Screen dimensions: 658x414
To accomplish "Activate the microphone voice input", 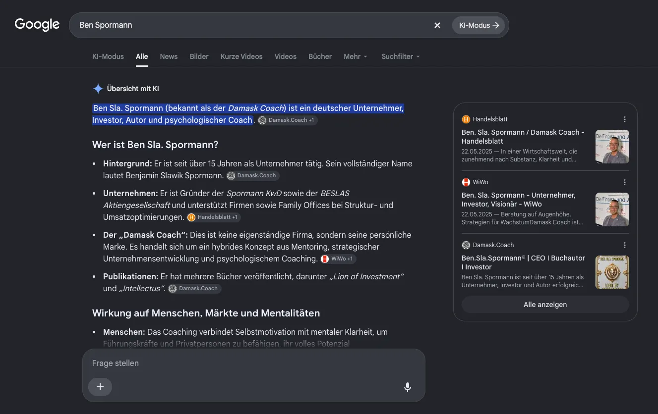I will click(408, 387).
